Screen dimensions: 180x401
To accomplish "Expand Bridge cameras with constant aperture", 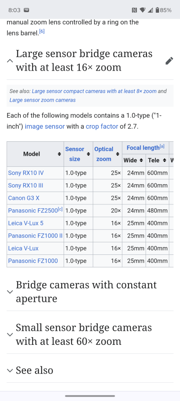I will pos(10,292).
